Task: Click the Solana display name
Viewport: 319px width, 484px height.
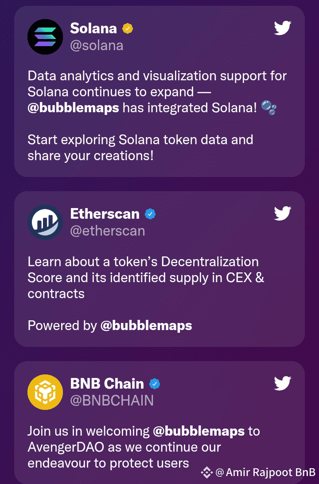Action: click(93, 28)
